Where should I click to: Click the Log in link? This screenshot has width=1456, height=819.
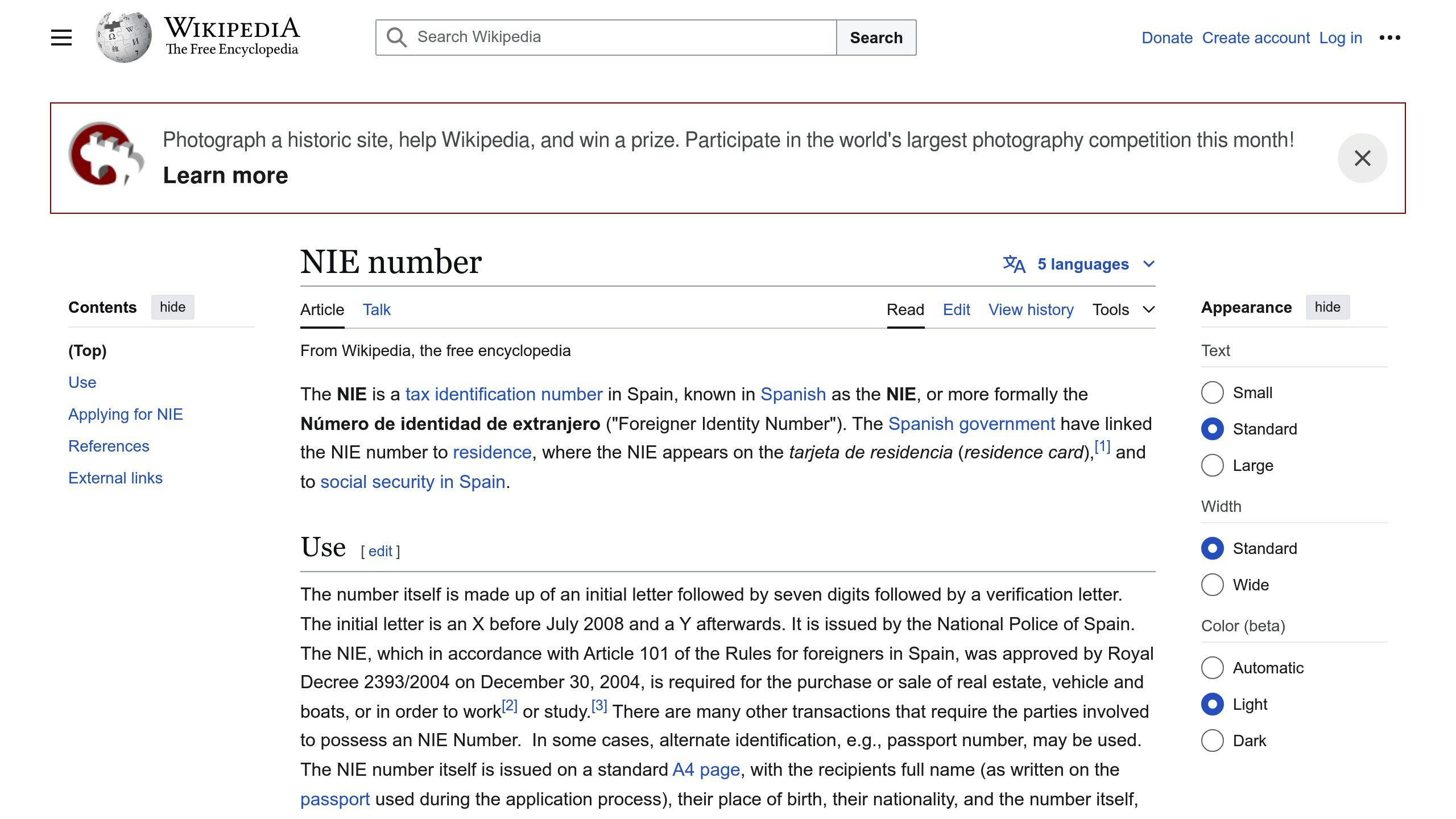[1341, 38]
